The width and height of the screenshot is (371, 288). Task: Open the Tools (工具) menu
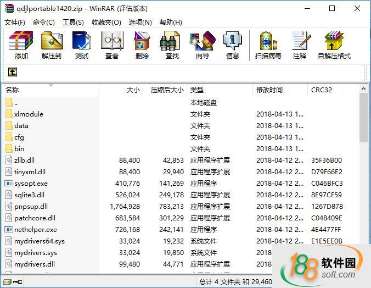click(x=73, y=23)
